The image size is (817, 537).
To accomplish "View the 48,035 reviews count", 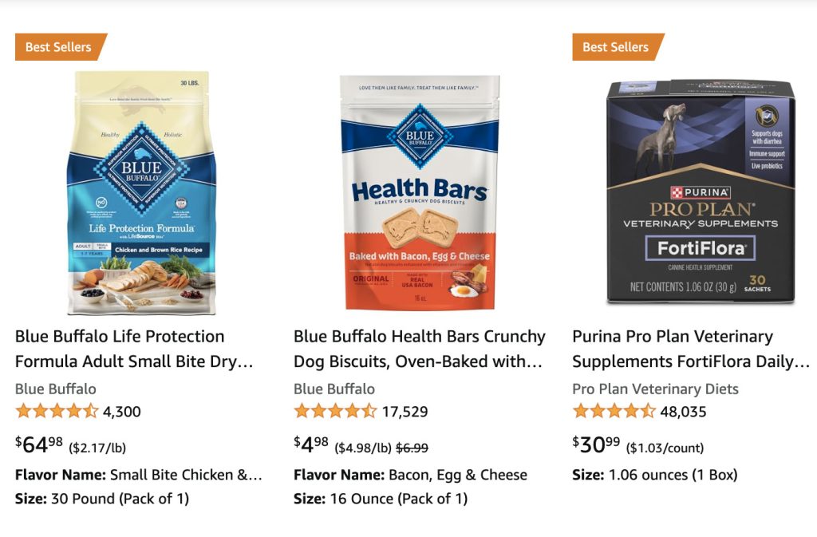I will click(x=683, y=412).
